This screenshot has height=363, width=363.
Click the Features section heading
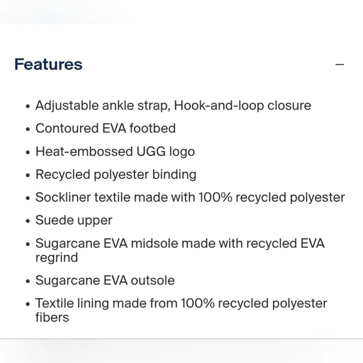tap(48, 64)
